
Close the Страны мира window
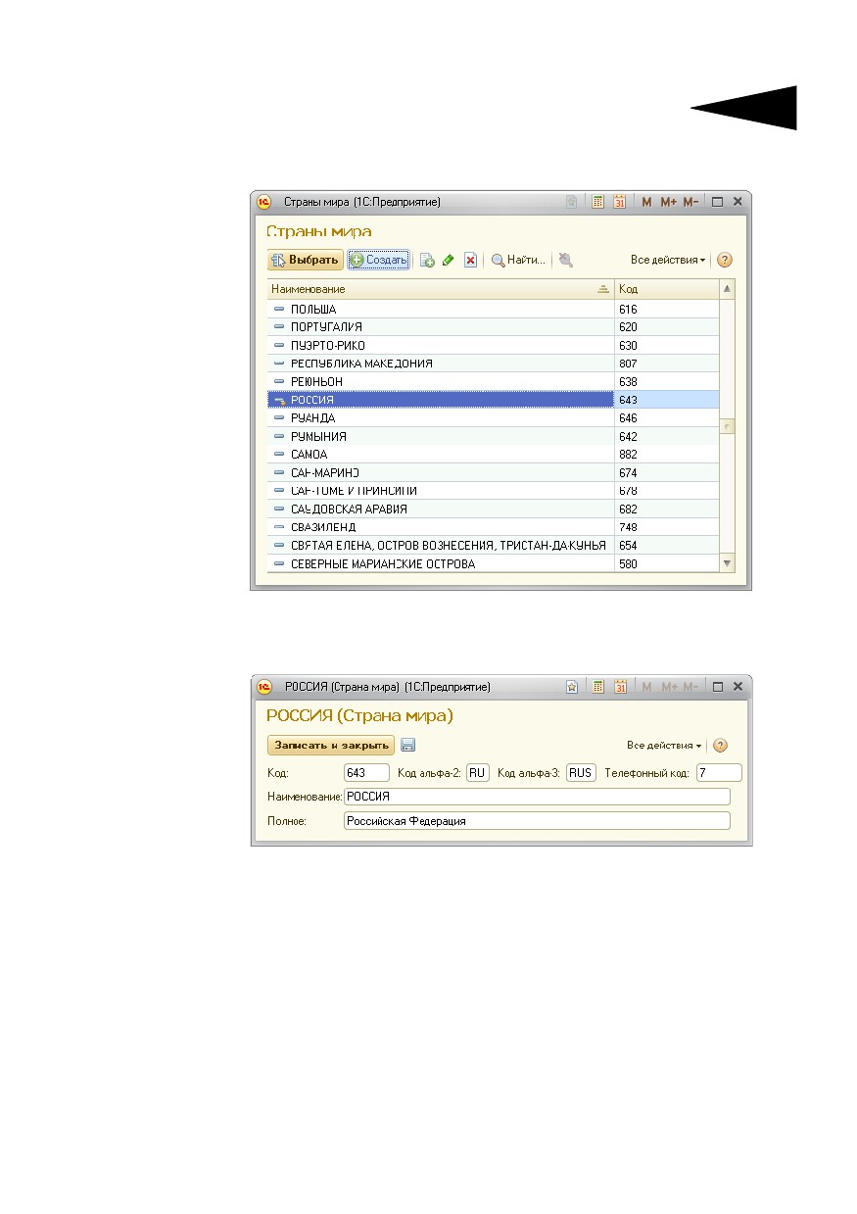point(738,202)
